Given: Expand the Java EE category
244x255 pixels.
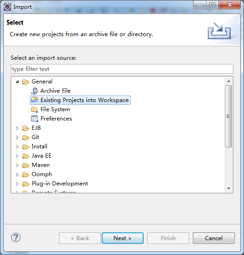Looking at the screenshot, I should pyautogui.click(x=17, y=156).
